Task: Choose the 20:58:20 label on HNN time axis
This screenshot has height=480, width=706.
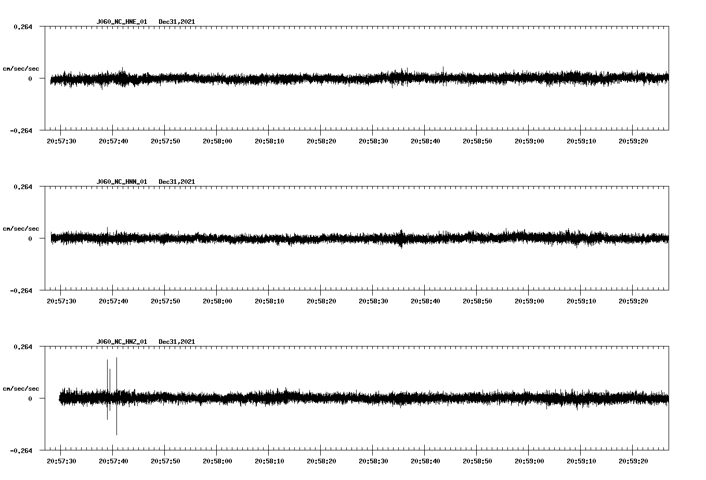Action: point(321,301)
